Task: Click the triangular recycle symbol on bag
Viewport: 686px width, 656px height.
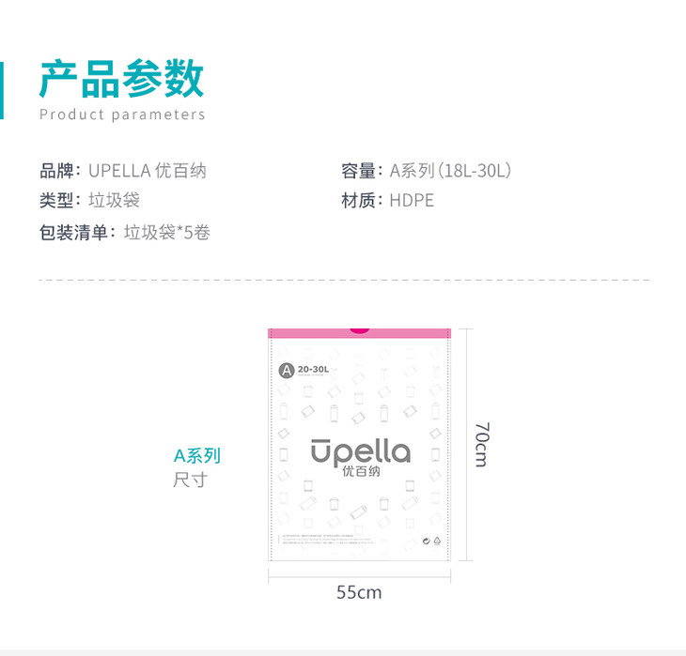Action: click(x=437, y=542)
